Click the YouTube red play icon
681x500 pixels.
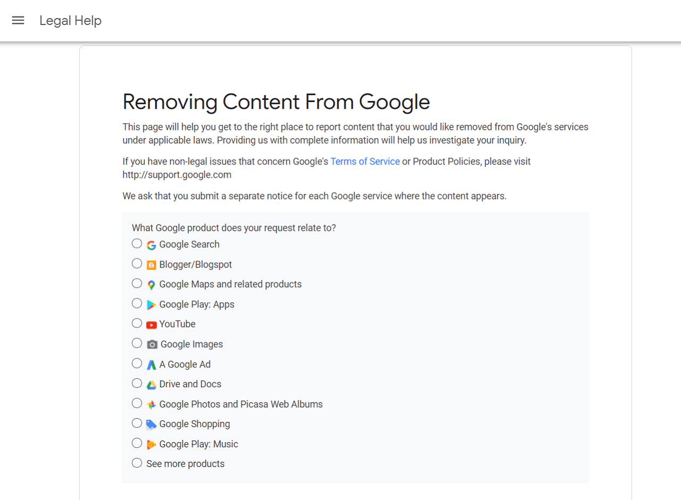152,324
